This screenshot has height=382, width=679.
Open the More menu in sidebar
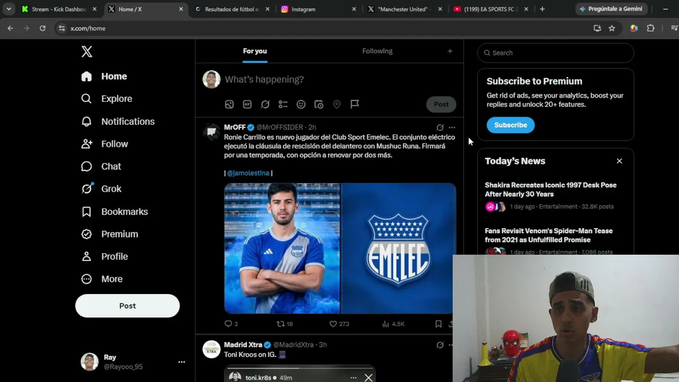tap(102, 279)
